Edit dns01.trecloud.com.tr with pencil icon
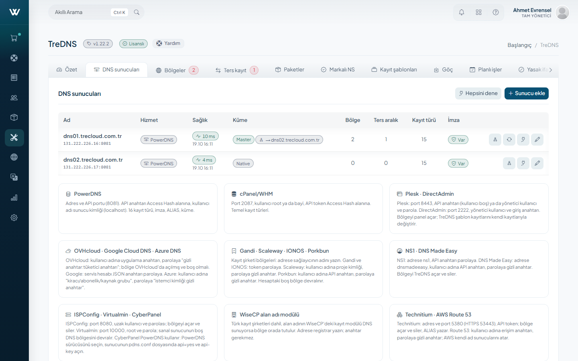The width and height of the screenshot is (578, 361). [x=537, y=140]
